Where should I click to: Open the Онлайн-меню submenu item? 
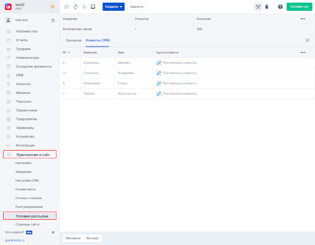pyautogui.click(x=26, y=189)
